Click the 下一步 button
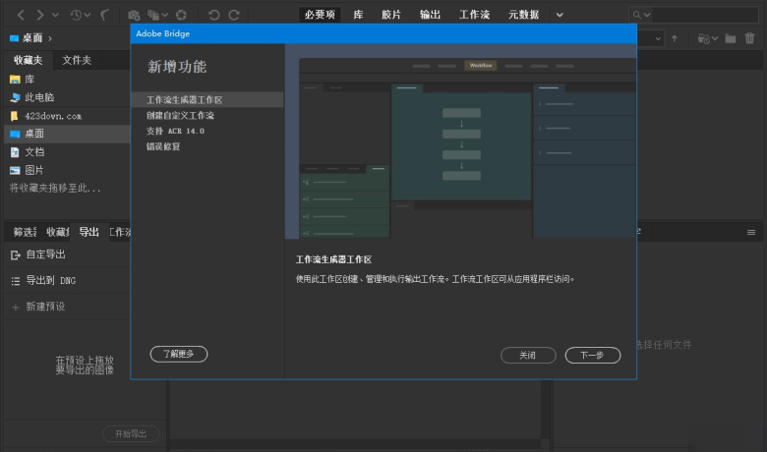This screenshot has width=767, height=452. coord(593,356)
